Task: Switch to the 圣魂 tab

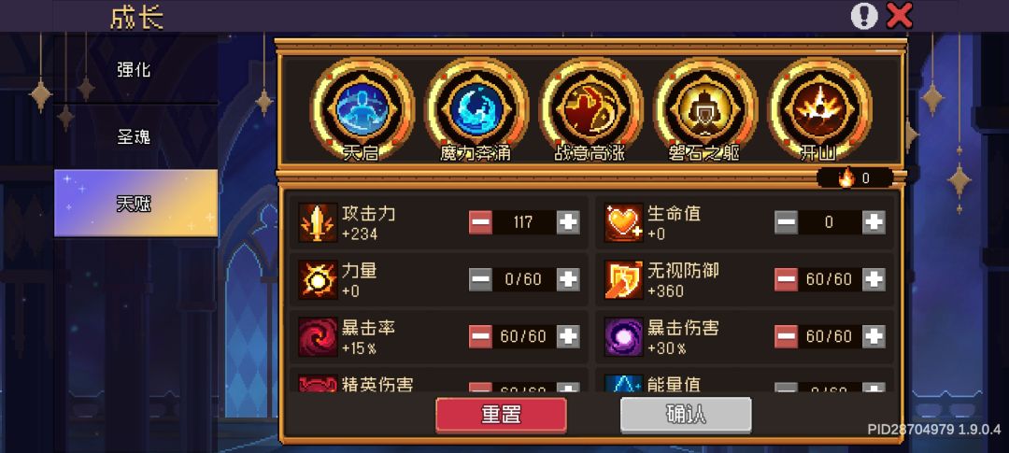Action: pos(135,136)
